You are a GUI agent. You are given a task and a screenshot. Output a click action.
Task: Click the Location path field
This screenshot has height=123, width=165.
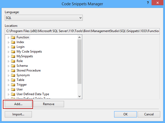(x=82, y=31)
